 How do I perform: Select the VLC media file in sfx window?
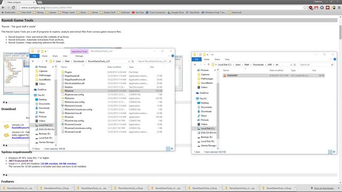point(274,76)
